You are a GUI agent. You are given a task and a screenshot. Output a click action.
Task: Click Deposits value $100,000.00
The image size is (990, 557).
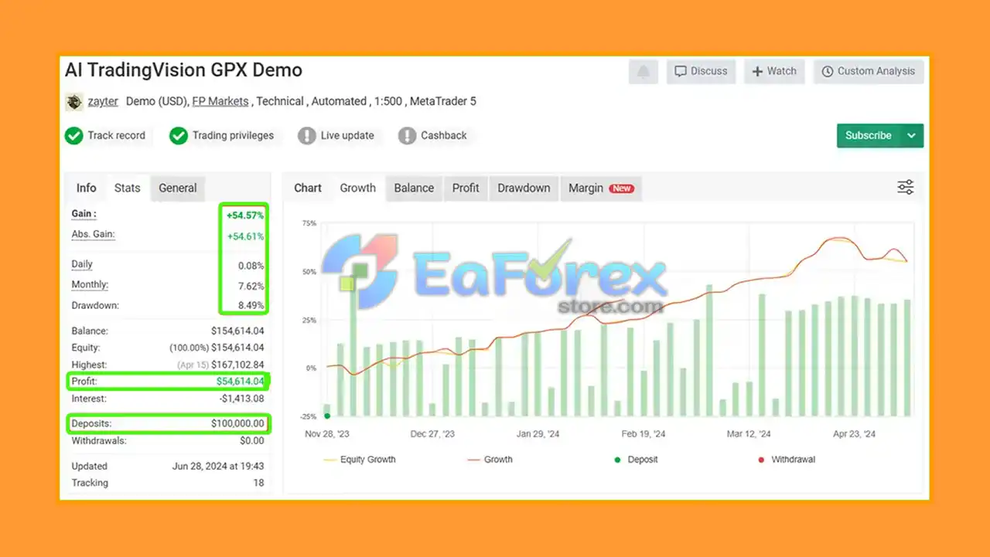(237, 423)
